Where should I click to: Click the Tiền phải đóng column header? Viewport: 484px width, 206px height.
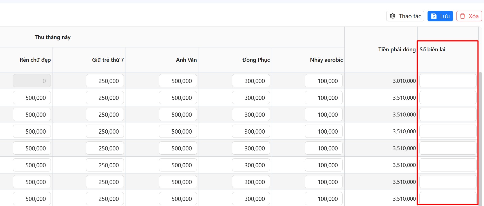[x=397, y=50]
